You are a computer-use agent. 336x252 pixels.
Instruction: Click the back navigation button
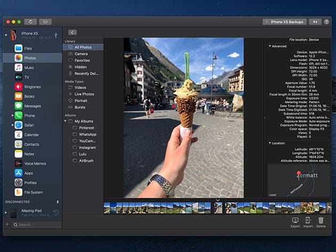coord(72,32)
